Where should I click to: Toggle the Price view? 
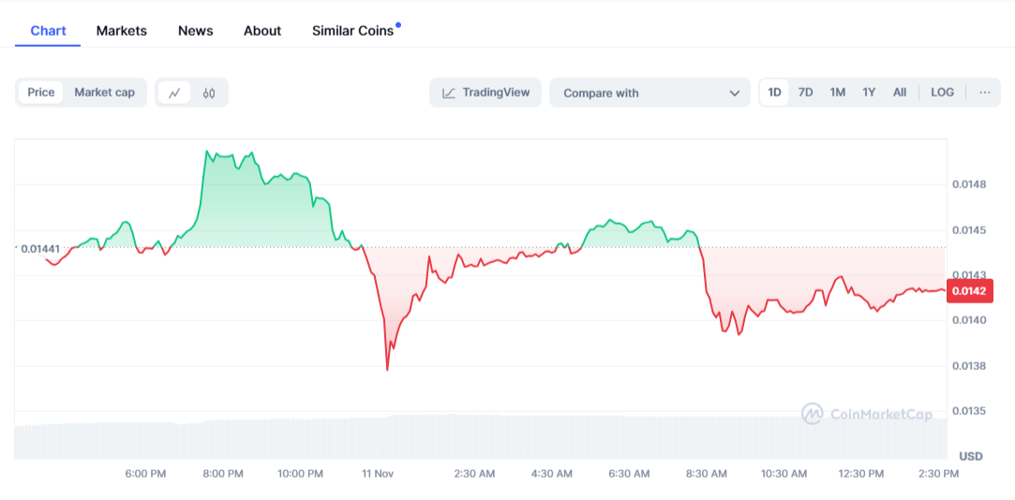click(41, 93)
